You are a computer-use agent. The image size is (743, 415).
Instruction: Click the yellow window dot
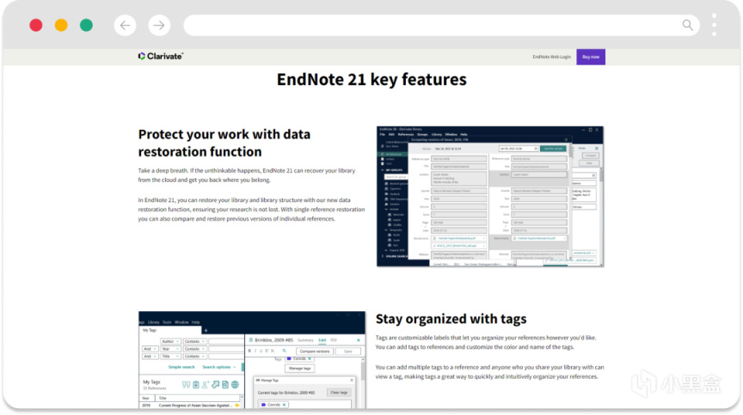(61, 25)
